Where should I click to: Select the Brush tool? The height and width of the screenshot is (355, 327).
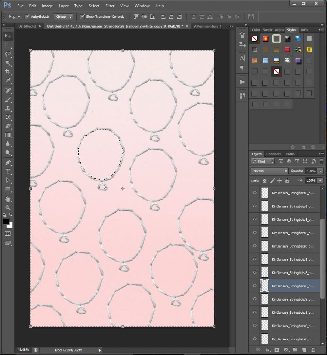[8, 99]
